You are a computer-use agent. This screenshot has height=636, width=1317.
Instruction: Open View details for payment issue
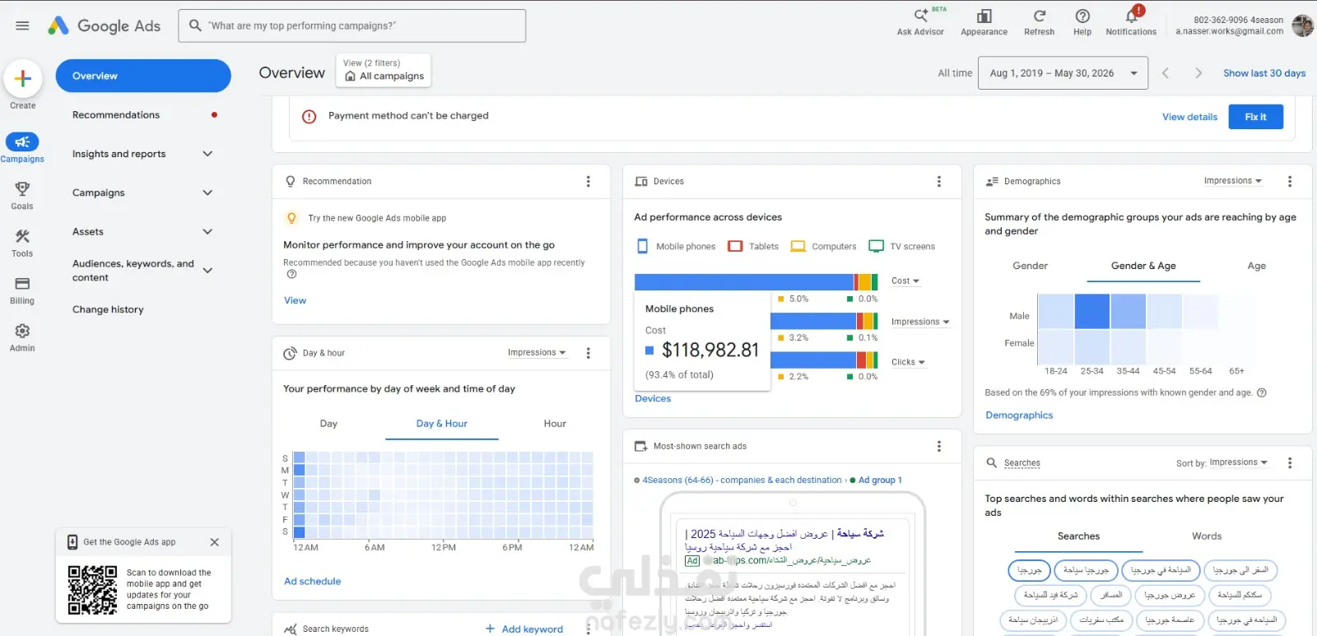[1189, 117]
